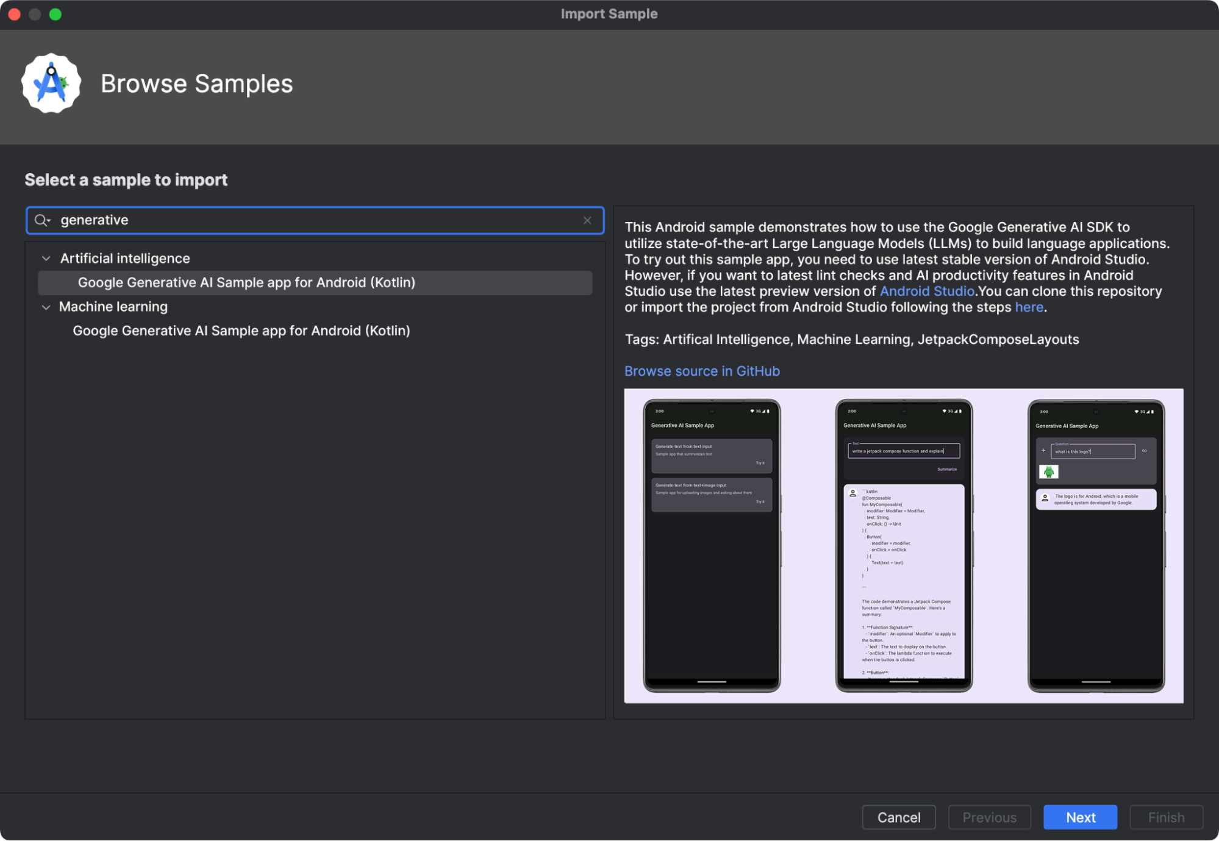Click the first phone screenshot preview
The image size is (1219, 841).
[x=712, y=546]
